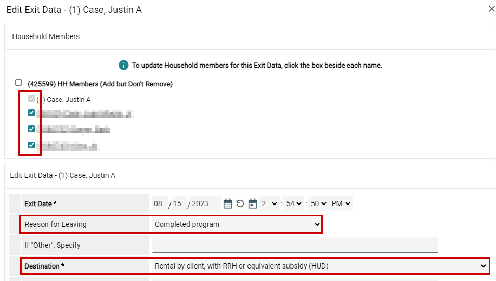Select the second blurred household member name
The height and width of the screenshot is (281, 496).
tap(73, 130)
